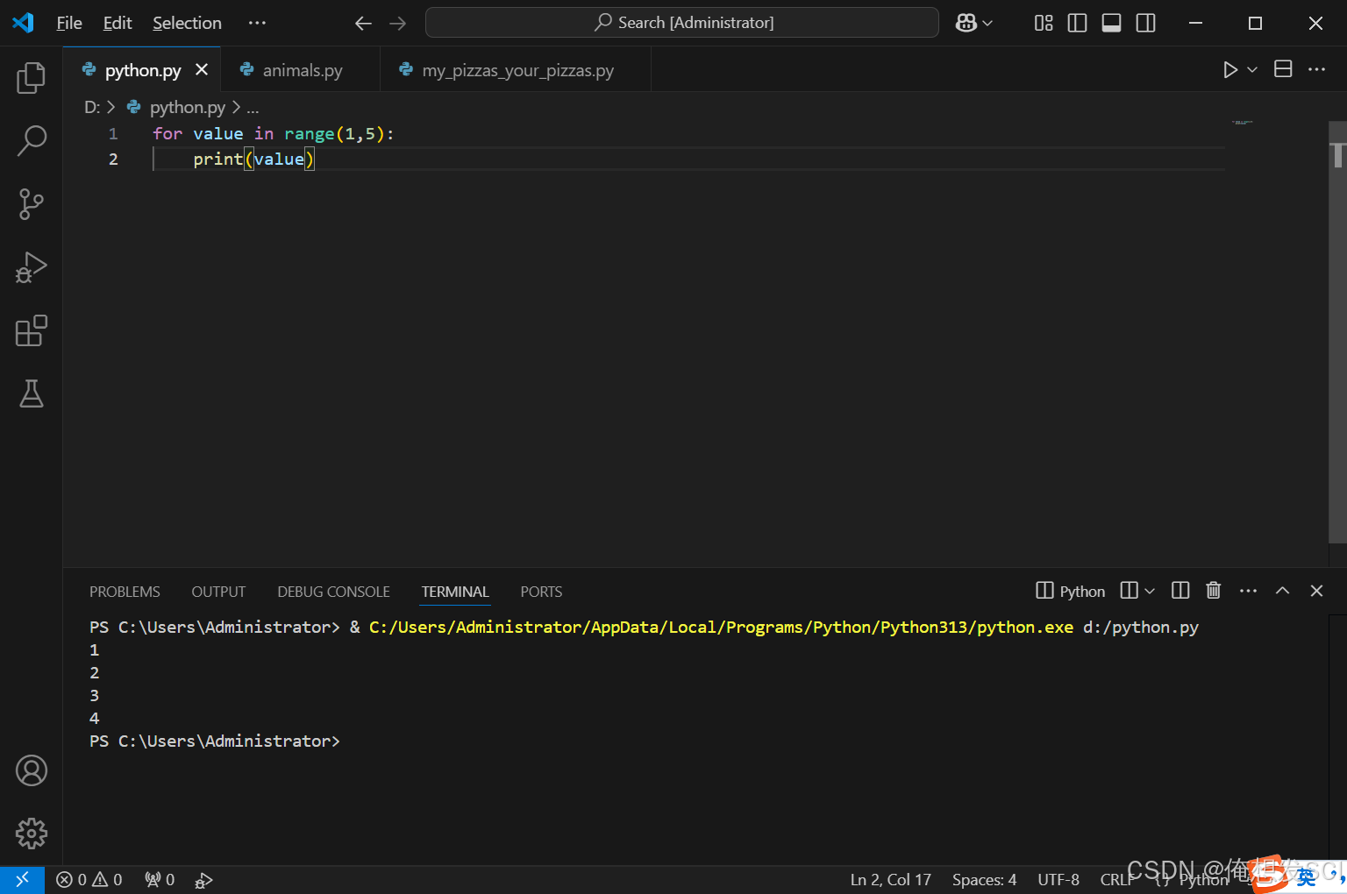Click the new terminal launch icon
The width and height of the screenshot is (1347, 894).
pos(1130,591)
